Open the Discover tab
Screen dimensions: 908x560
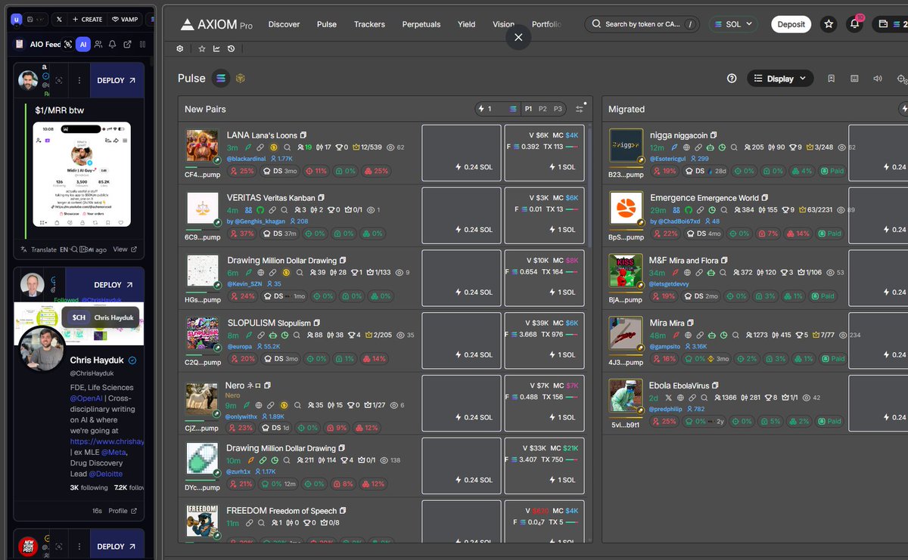point(284,24)
